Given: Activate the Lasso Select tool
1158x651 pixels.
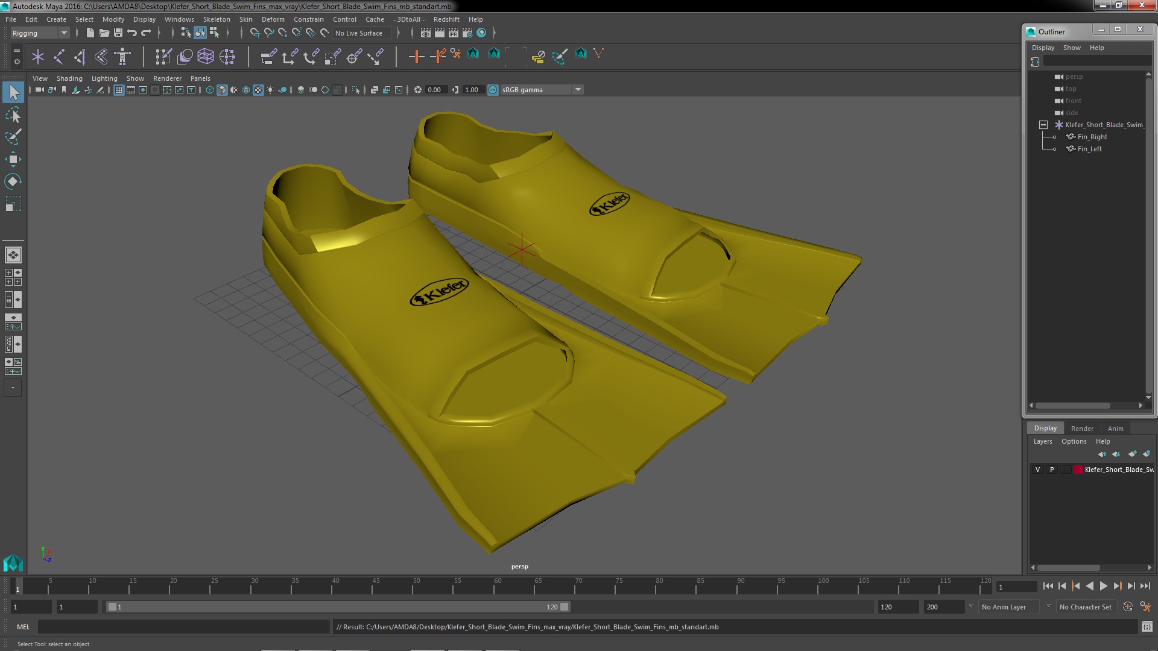Looking at the screenshot, I should (13, 115).
